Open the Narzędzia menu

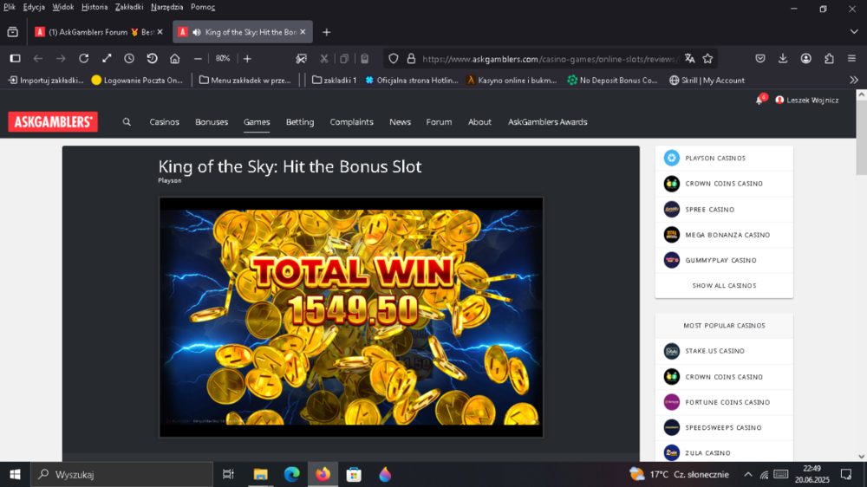point(167,7)
